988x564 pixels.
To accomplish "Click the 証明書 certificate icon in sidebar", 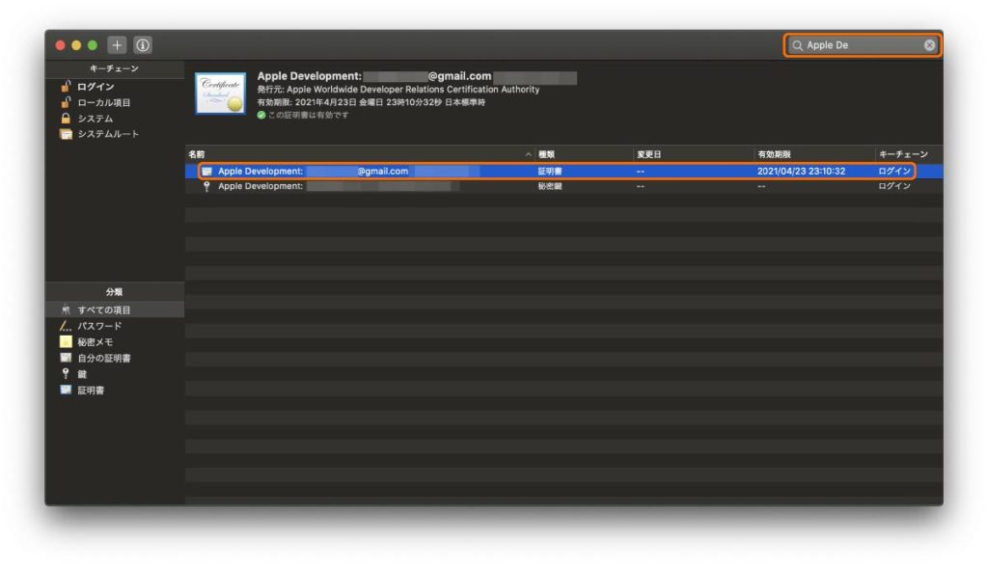I will point(66,389).
